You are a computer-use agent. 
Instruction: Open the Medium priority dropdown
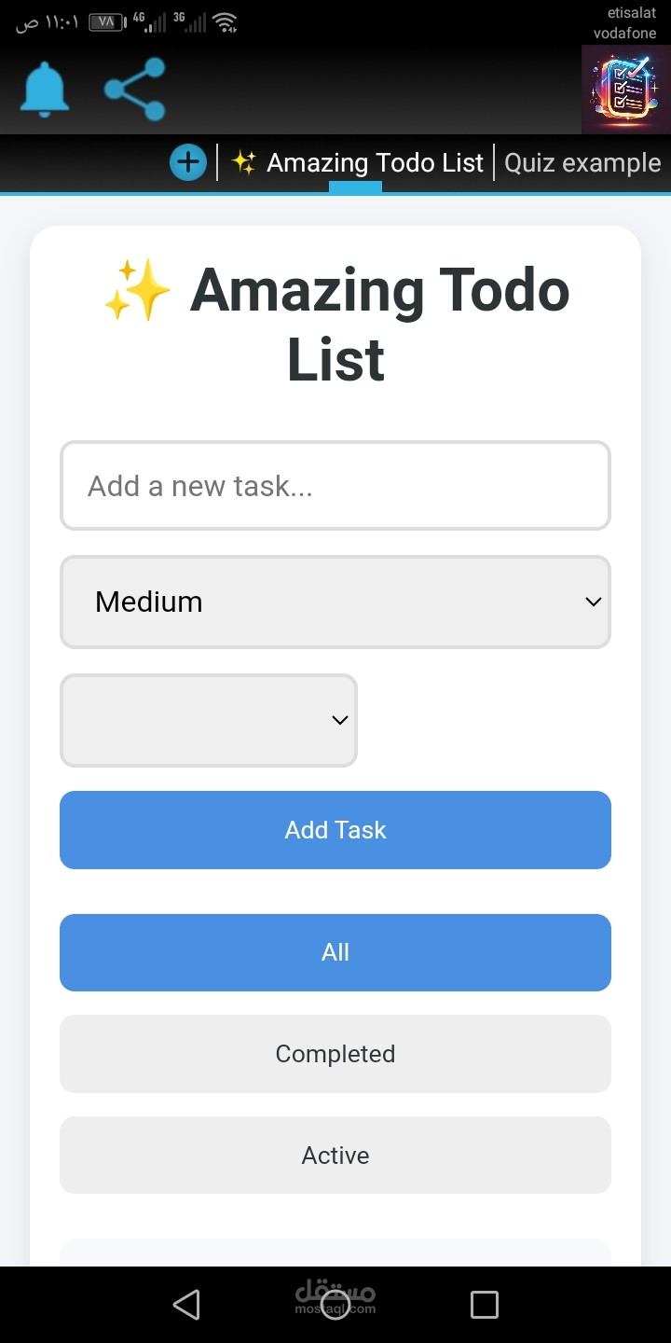point(335,602)
